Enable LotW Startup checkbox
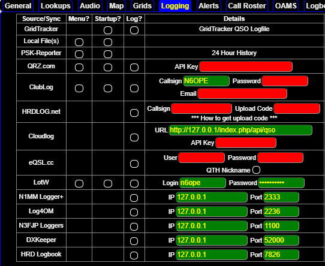This screenshot has width=325, height=266. [108, 183]
